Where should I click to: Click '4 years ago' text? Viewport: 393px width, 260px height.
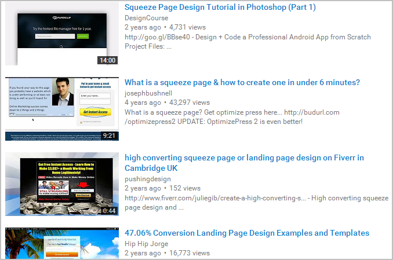click(143, 102)
